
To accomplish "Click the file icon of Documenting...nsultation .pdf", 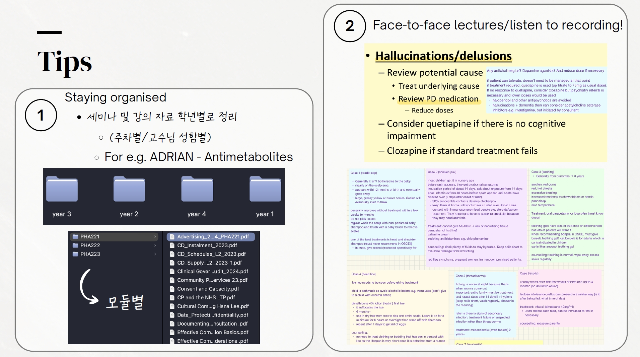I will (172, 324).
